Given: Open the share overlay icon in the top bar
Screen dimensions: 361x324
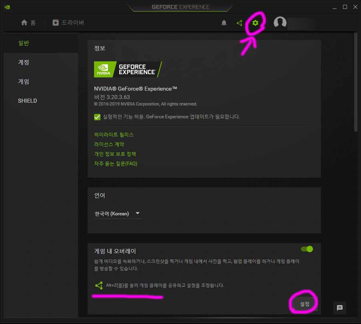Looking at the screenshot, I should (239, 23).
